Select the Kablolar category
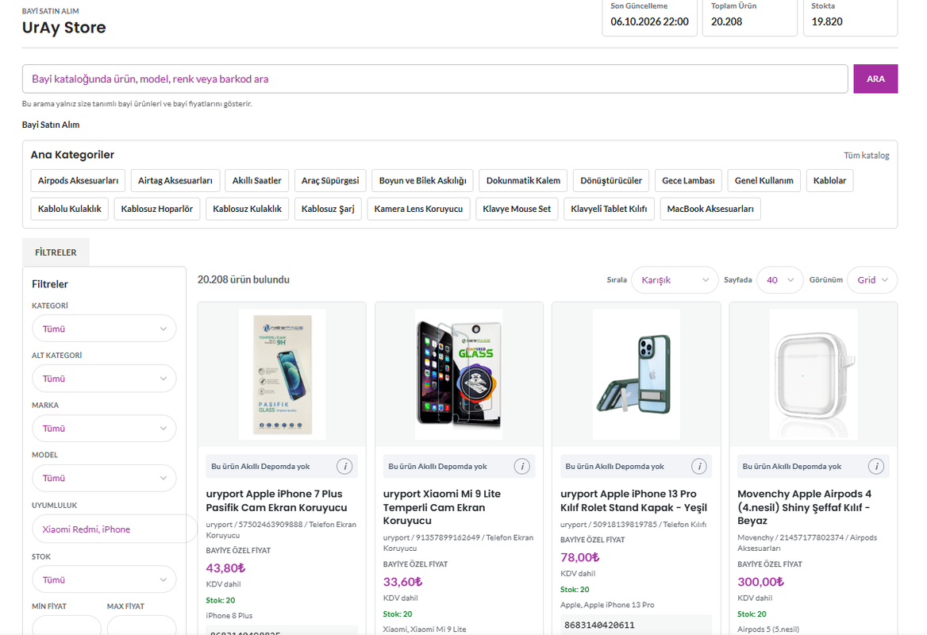 [x=829, y=180]
